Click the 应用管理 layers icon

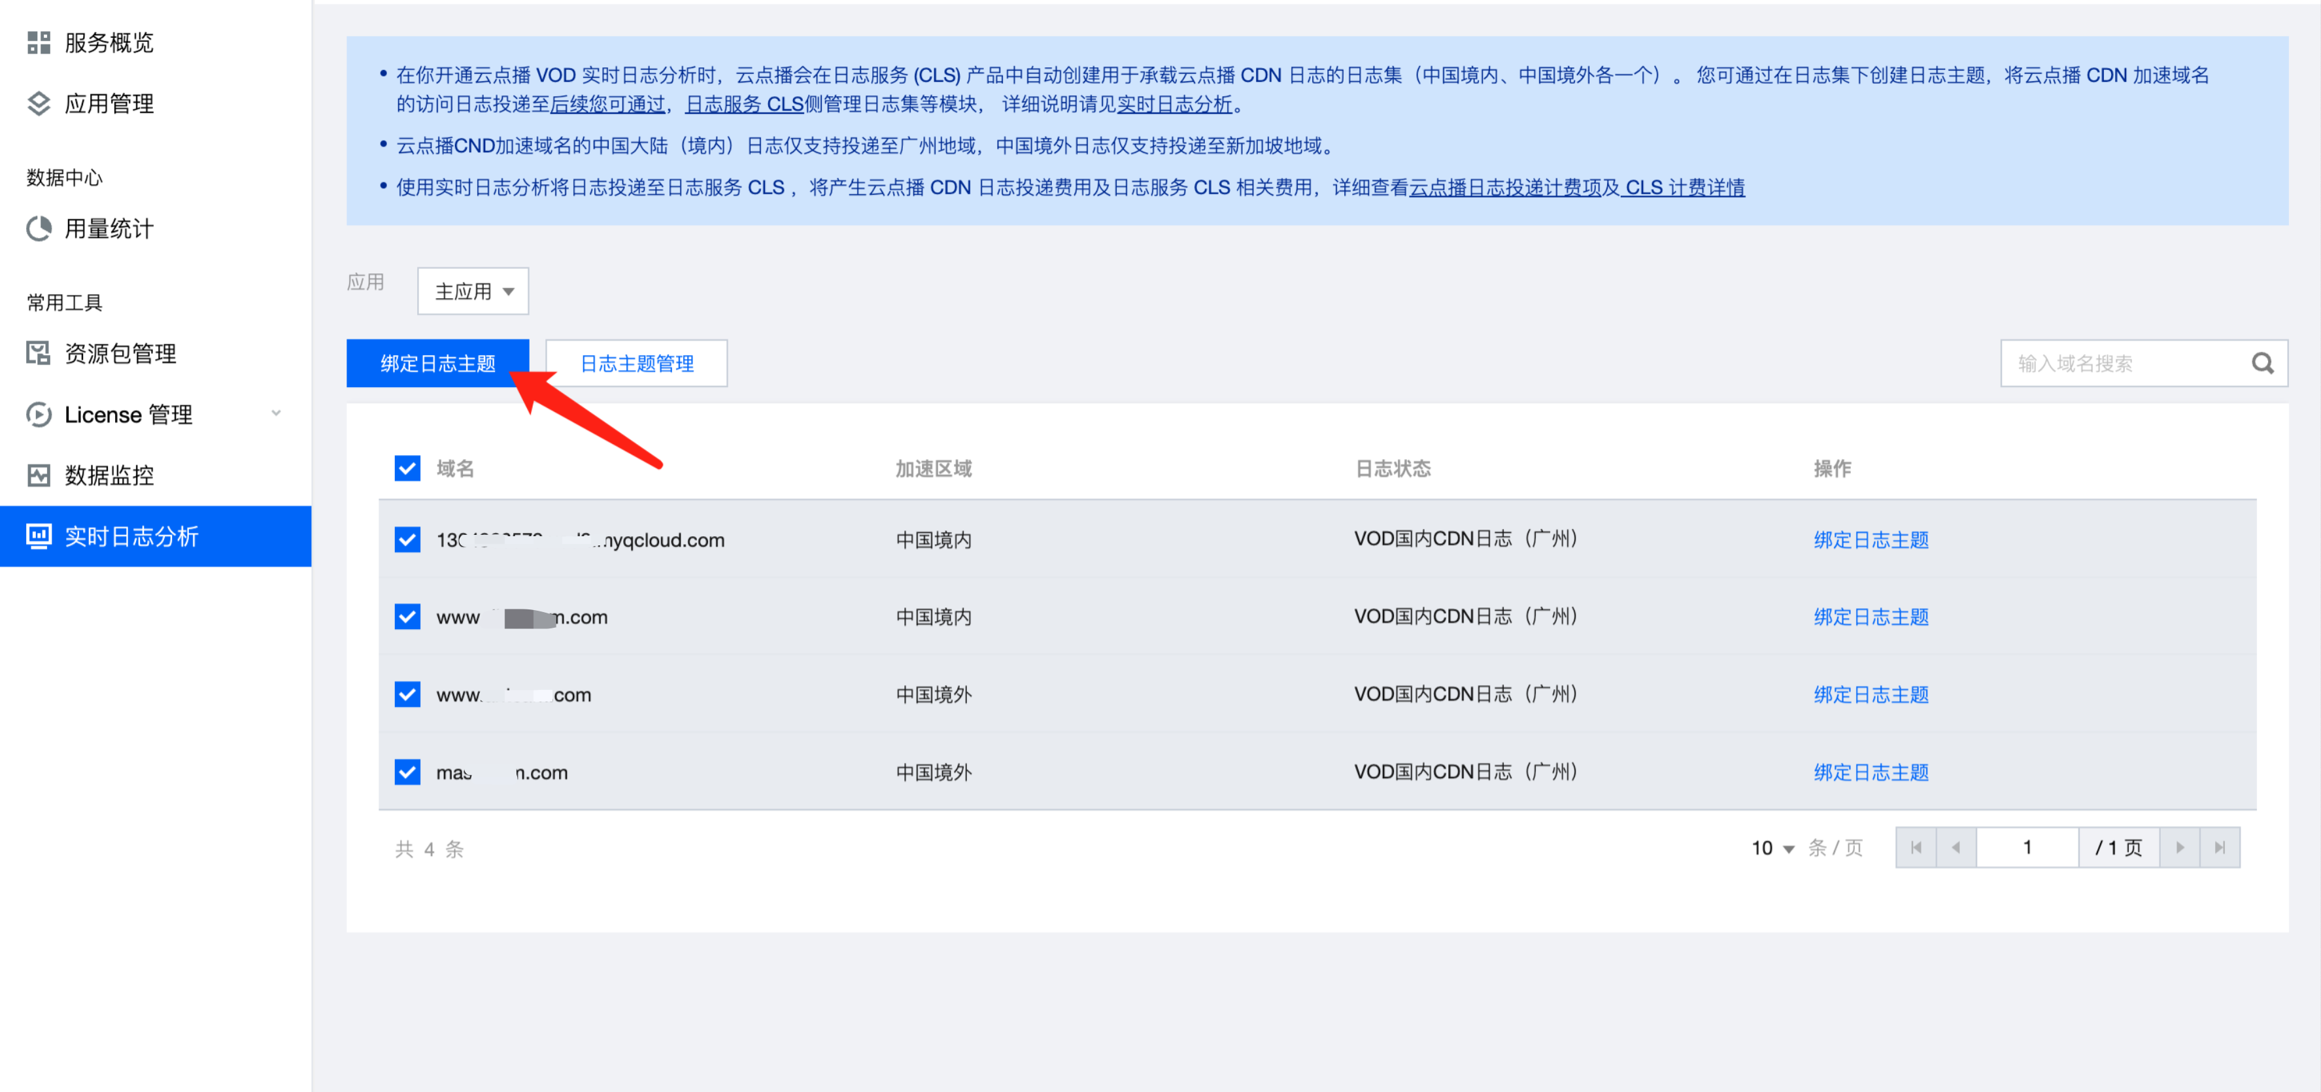coord(38,103)
